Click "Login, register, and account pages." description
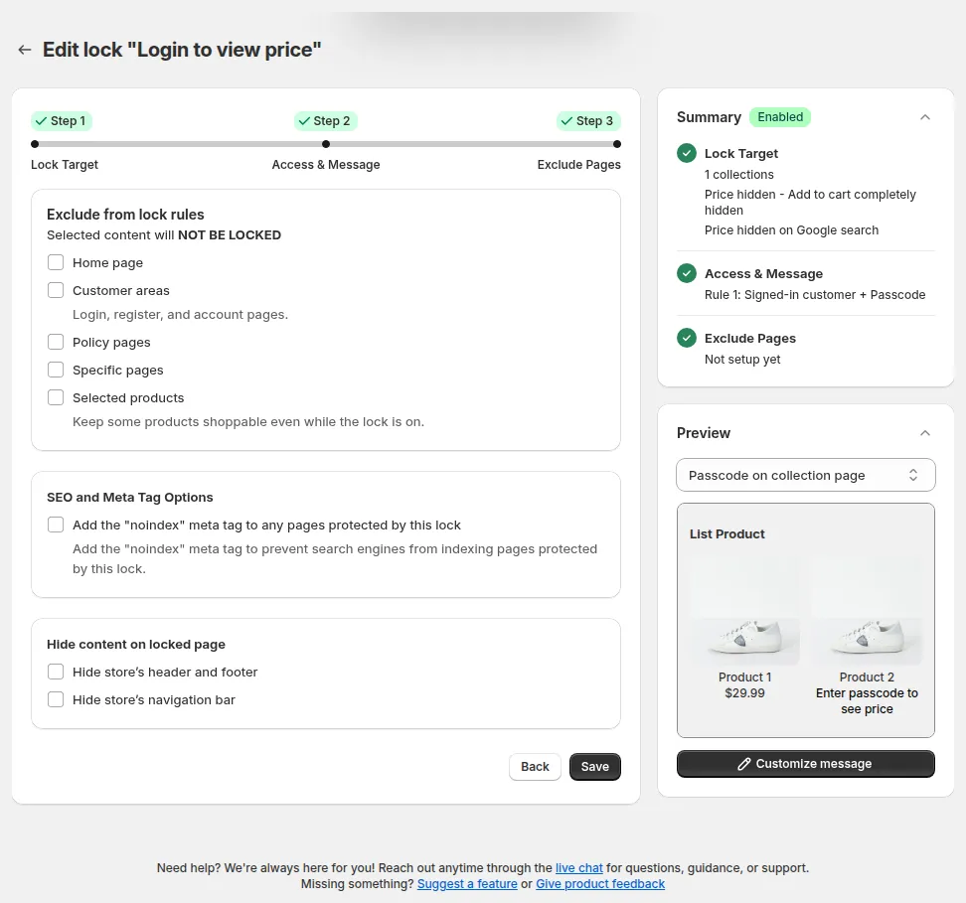This screenshot has height=903, width=966. pyautogui.click(x=180, y=314)
